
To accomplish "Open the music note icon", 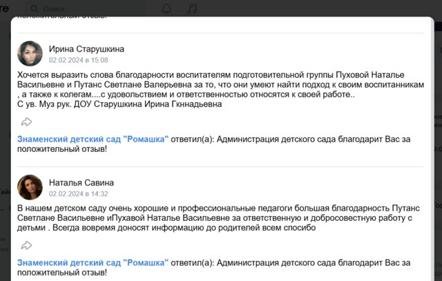I will [192, 8].
